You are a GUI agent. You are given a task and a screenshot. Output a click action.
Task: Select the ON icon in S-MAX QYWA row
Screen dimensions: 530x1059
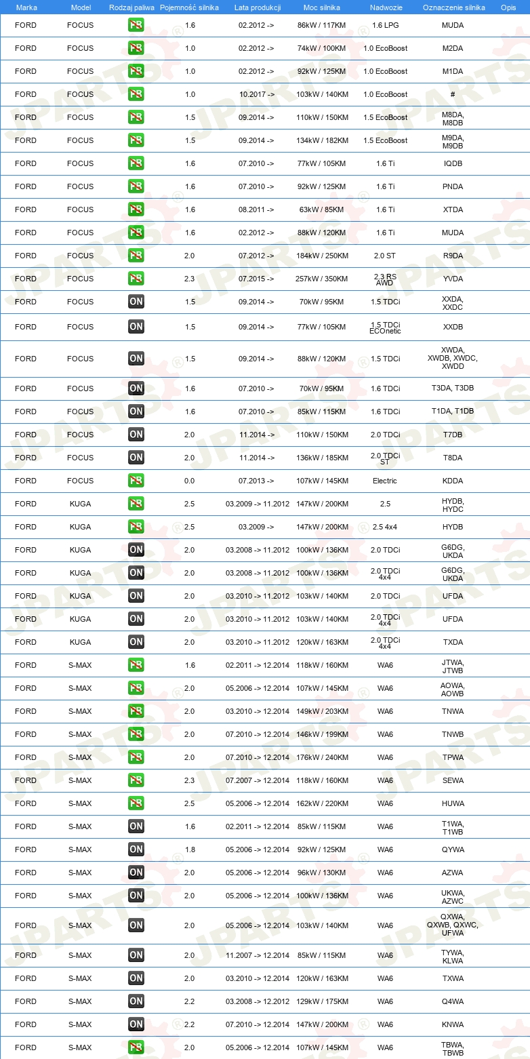[x=136, y=850]
